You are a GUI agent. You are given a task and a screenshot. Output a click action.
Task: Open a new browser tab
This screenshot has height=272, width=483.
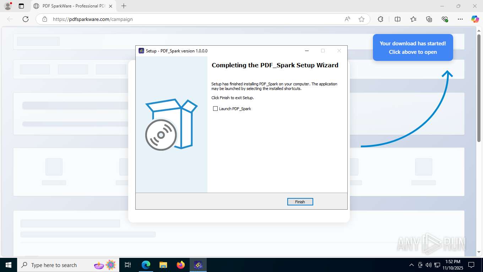124,6
